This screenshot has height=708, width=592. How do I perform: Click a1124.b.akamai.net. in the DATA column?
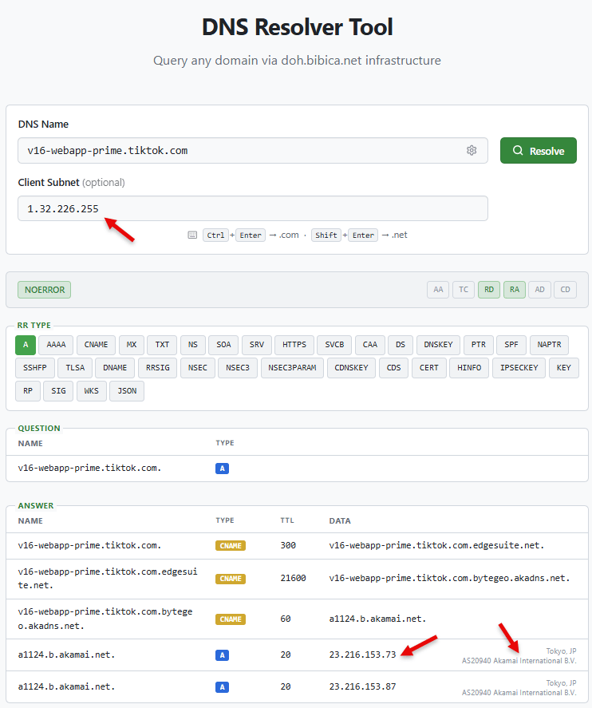tap(377, 619)
